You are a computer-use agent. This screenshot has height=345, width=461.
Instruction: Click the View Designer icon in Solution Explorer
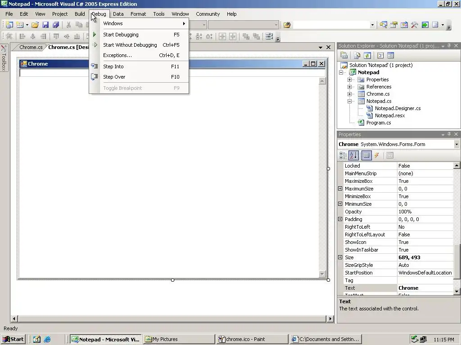pyautogui.click(x=390, y=55)
